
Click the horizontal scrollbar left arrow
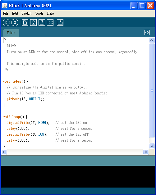click(x=4, y=152)
